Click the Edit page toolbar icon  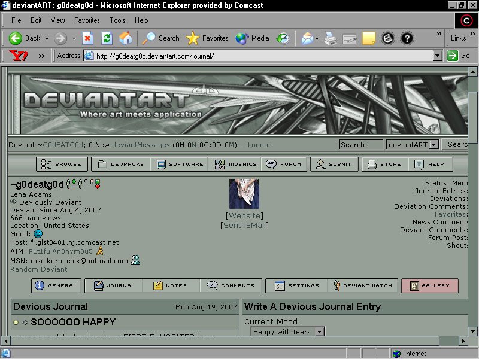(x=350, y=38)
